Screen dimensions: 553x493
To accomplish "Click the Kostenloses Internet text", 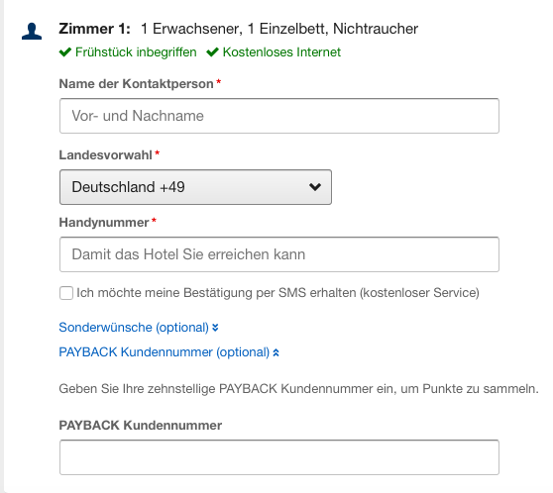I will [x=281, y=52].
